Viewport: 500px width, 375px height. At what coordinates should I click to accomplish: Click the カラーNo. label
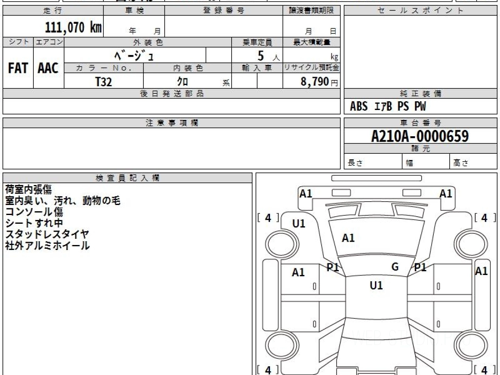104,68
